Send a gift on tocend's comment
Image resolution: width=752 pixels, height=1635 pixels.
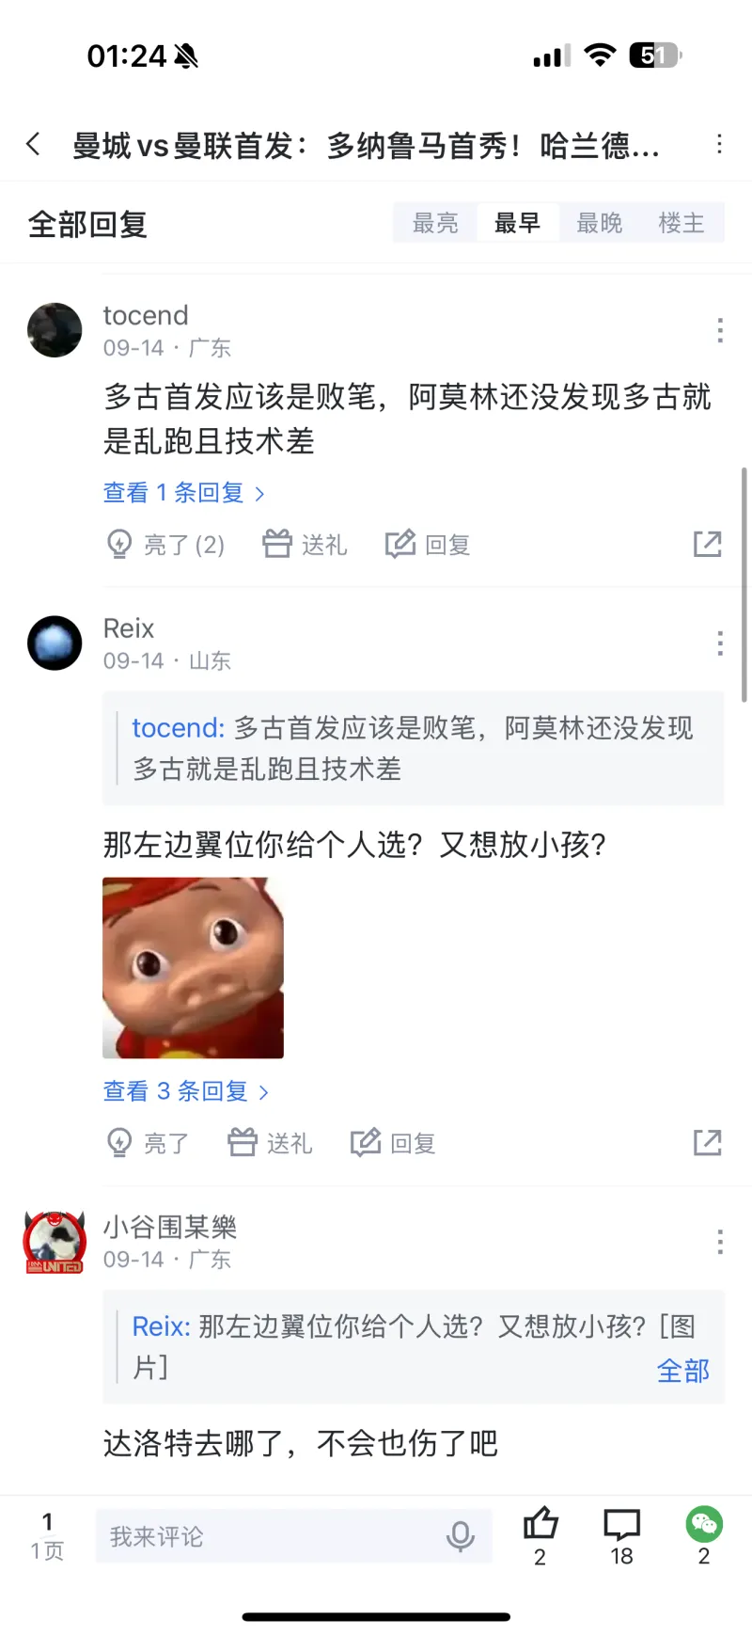305,545
